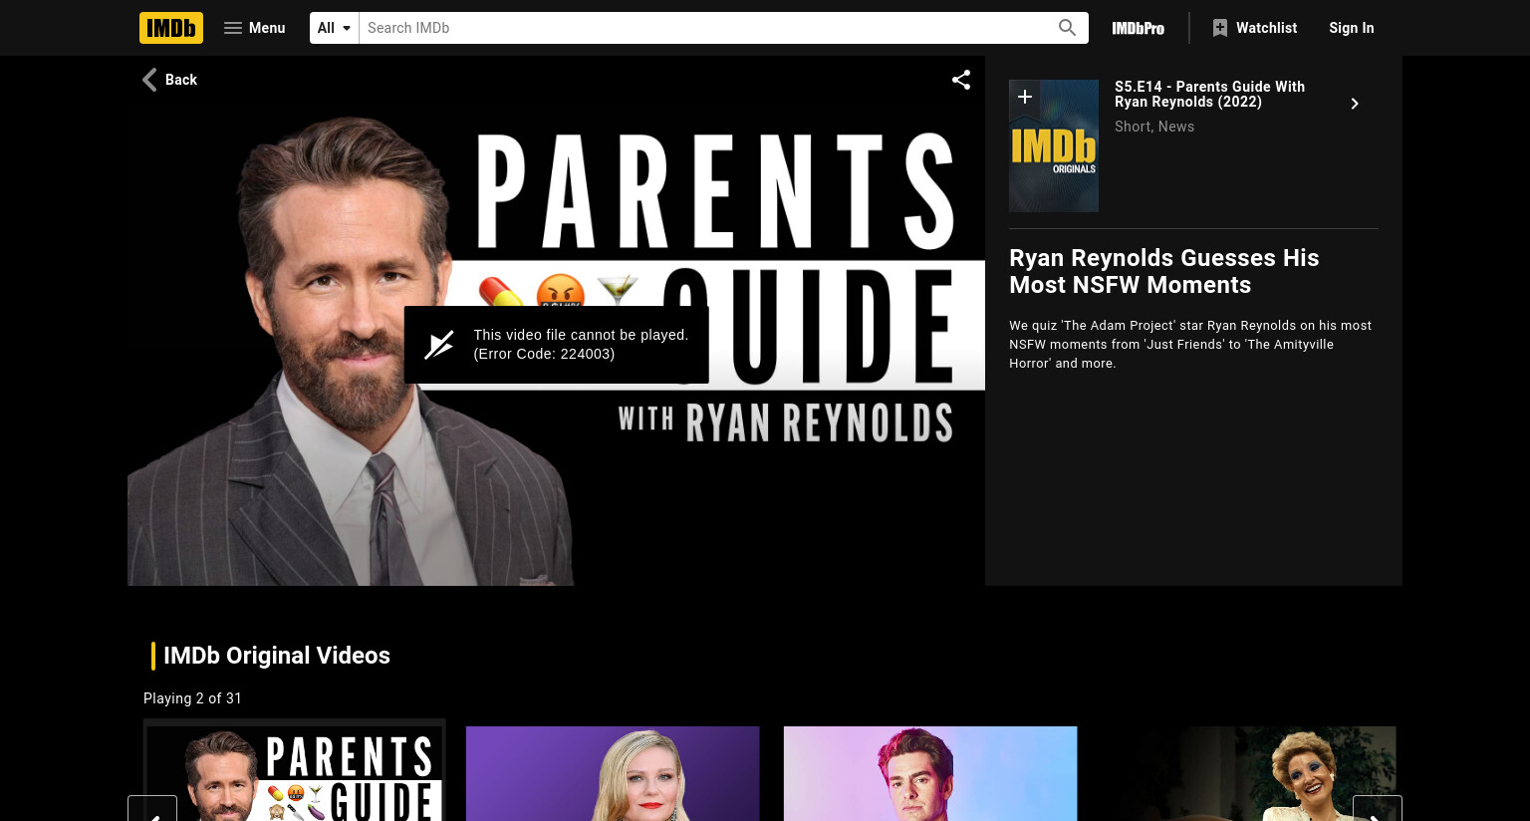The image size is (1530, 821).
Task: Click the IMDb Original Videos heading
Action: tap(277, 656)
